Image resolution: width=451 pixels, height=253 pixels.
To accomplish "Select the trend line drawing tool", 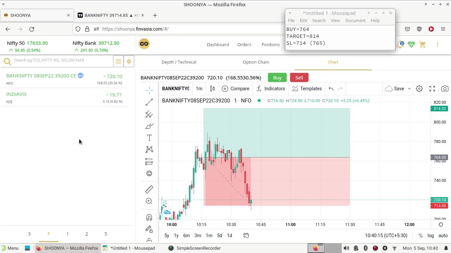I will [x=149, y=102].
